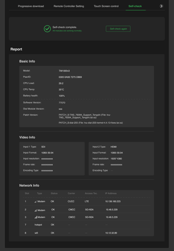Click the wifi IP address 10.12.32.89
Image resolution: width=174 pixels, height=251 pixels.
111,233
